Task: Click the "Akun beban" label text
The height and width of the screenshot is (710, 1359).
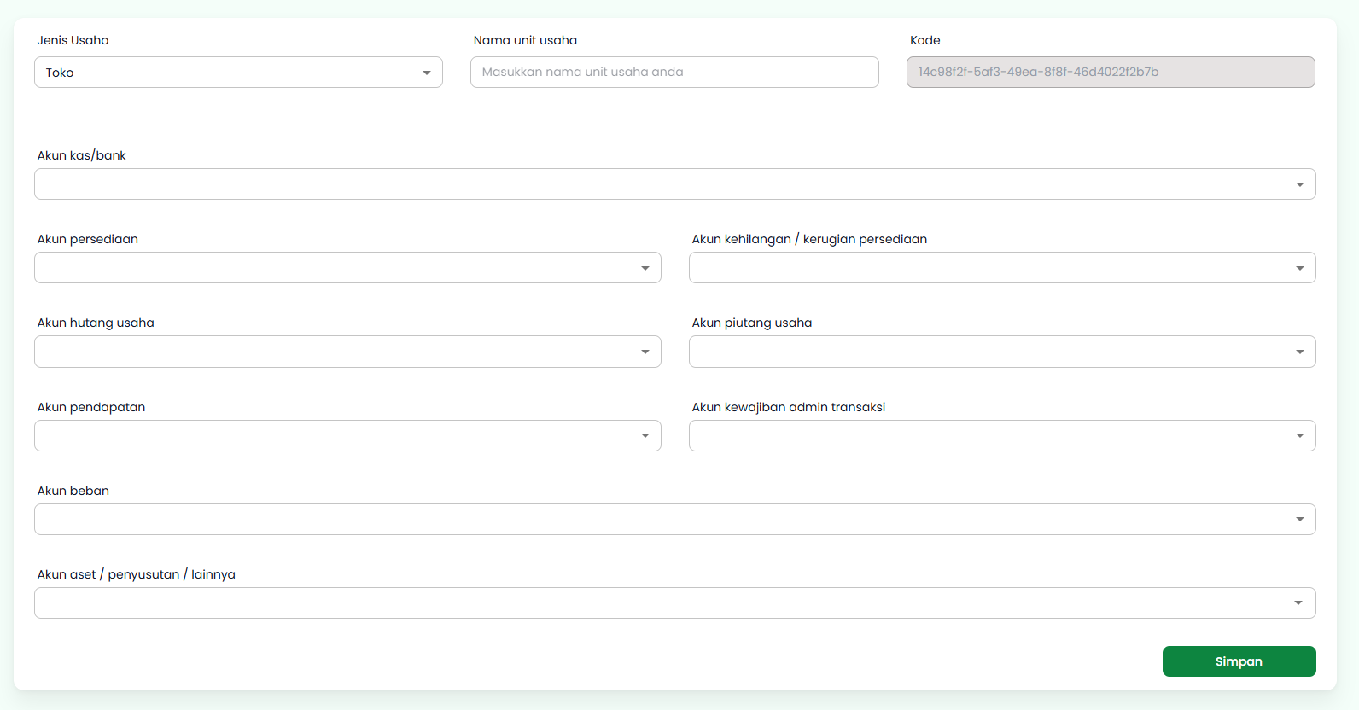Action: [73, 491]
